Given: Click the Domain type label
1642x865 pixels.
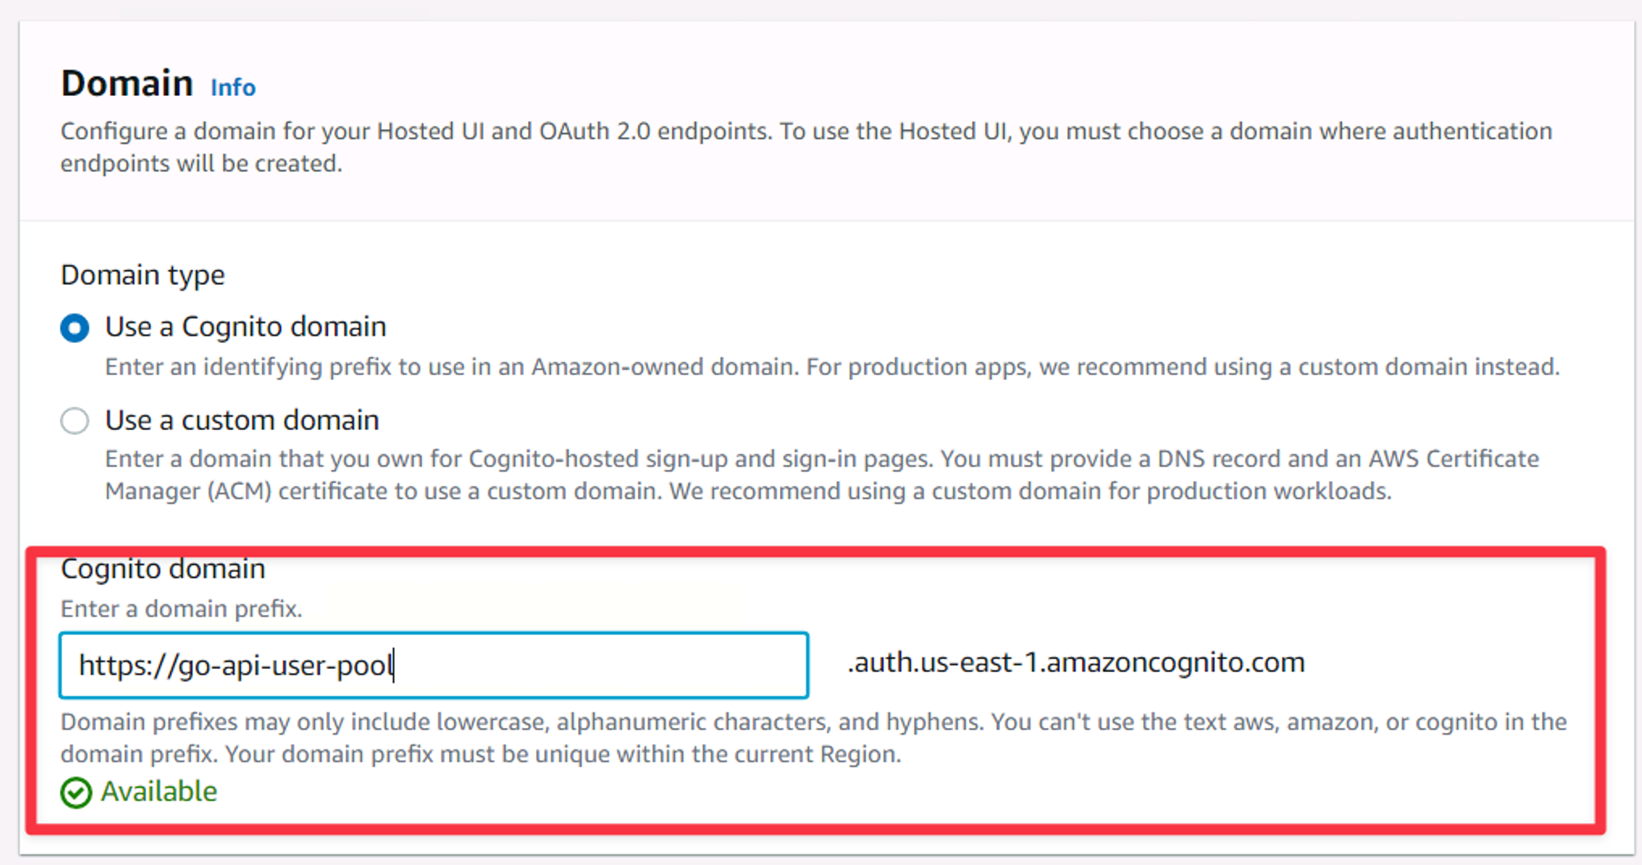Looking at the screenshot, I should click(143, 275).
